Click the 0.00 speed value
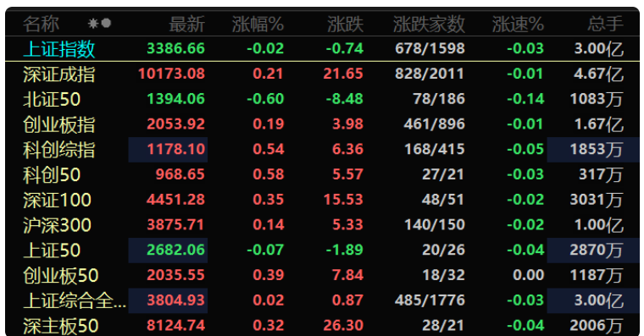 529,275
